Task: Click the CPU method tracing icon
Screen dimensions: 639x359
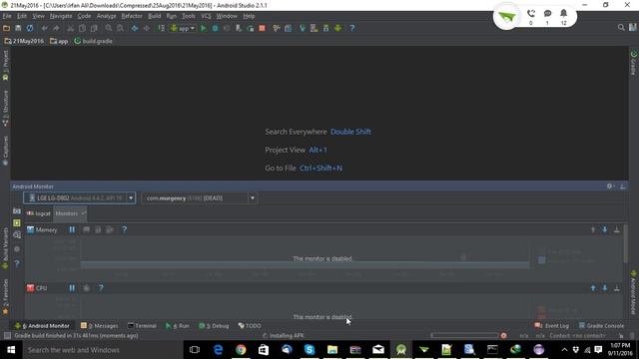Action: coord(87,288)
